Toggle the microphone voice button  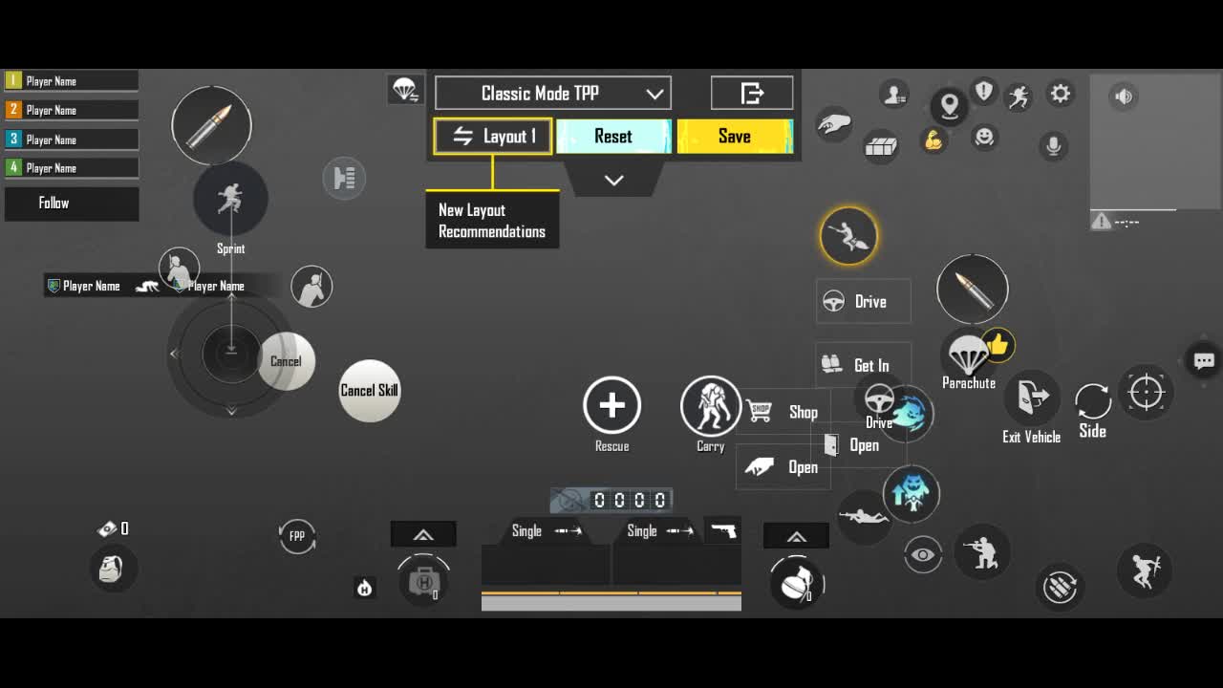(x=1053, y=146)
